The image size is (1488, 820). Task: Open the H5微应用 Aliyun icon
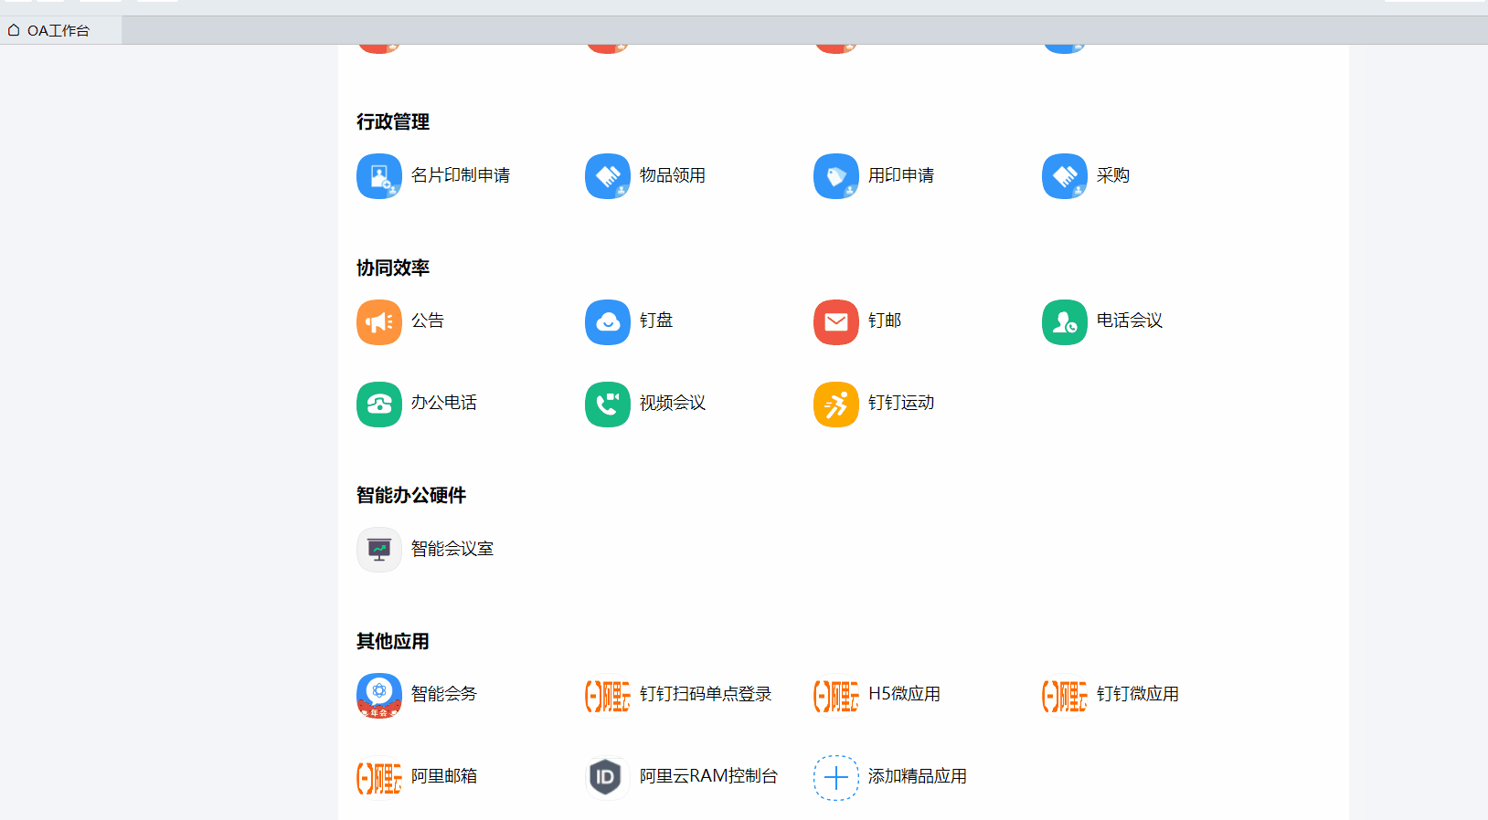(836, 696)
